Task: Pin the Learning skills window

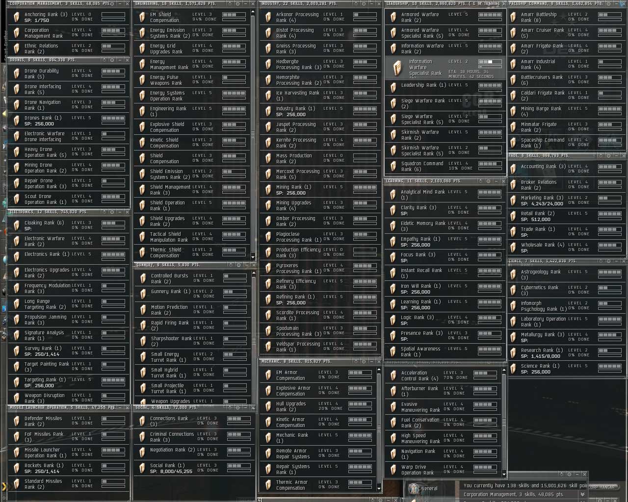Action: click(488, 181)
